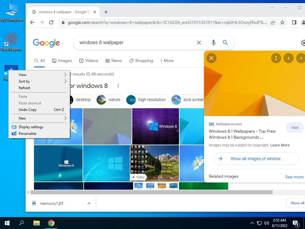
Task: Click the blue search magnifier icon
Action: tap(225, 42)
